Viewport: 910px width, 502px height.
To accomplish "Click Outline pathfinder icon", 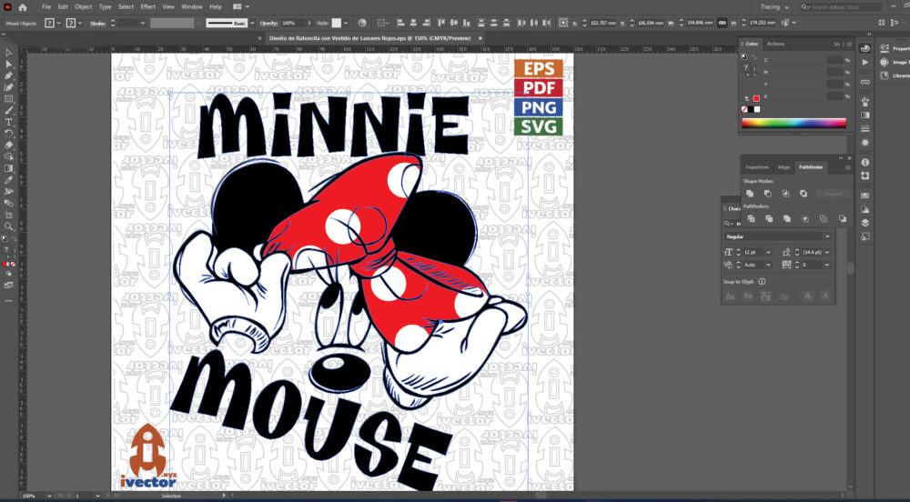I will [x=823, y=218].
